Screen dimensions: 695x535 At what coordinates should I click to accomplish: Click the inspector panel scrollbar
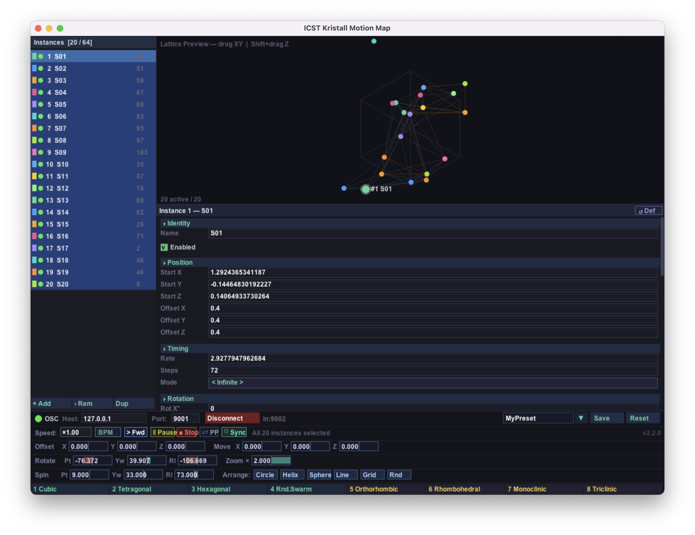662,246
